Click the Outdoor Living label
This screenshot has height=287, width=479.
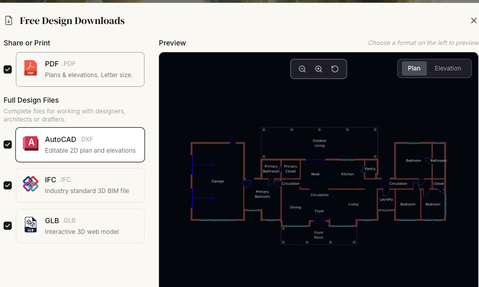coord(319,143)
